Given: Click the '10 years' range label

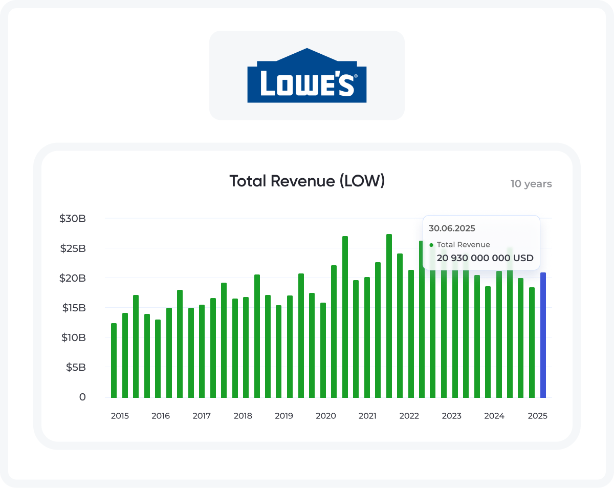Looking at the screenshot, I should pyautogui.click(x=531, y=184).
